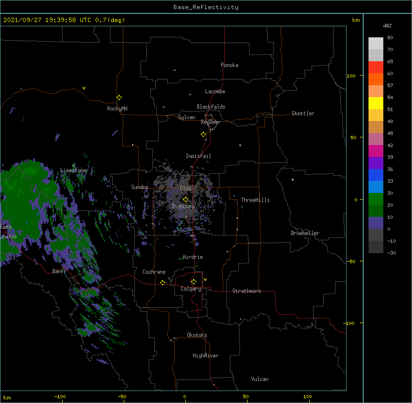The height and width of the screenshot is (403, 412).
Task: Click the Strathmore label
Action: click(x=247, y=291)
